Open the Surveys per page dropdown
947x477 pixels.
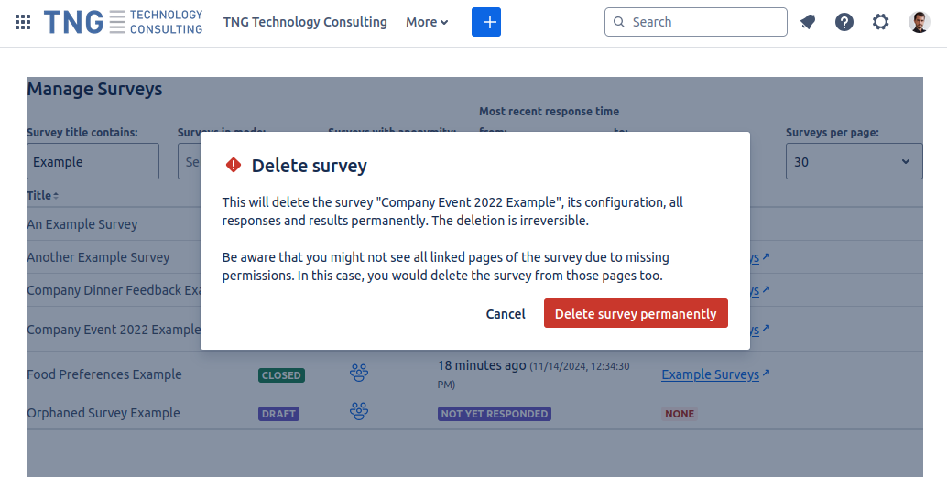coord(854,162)
